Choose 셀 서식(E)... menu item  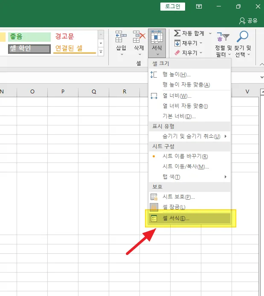[189, 218]
